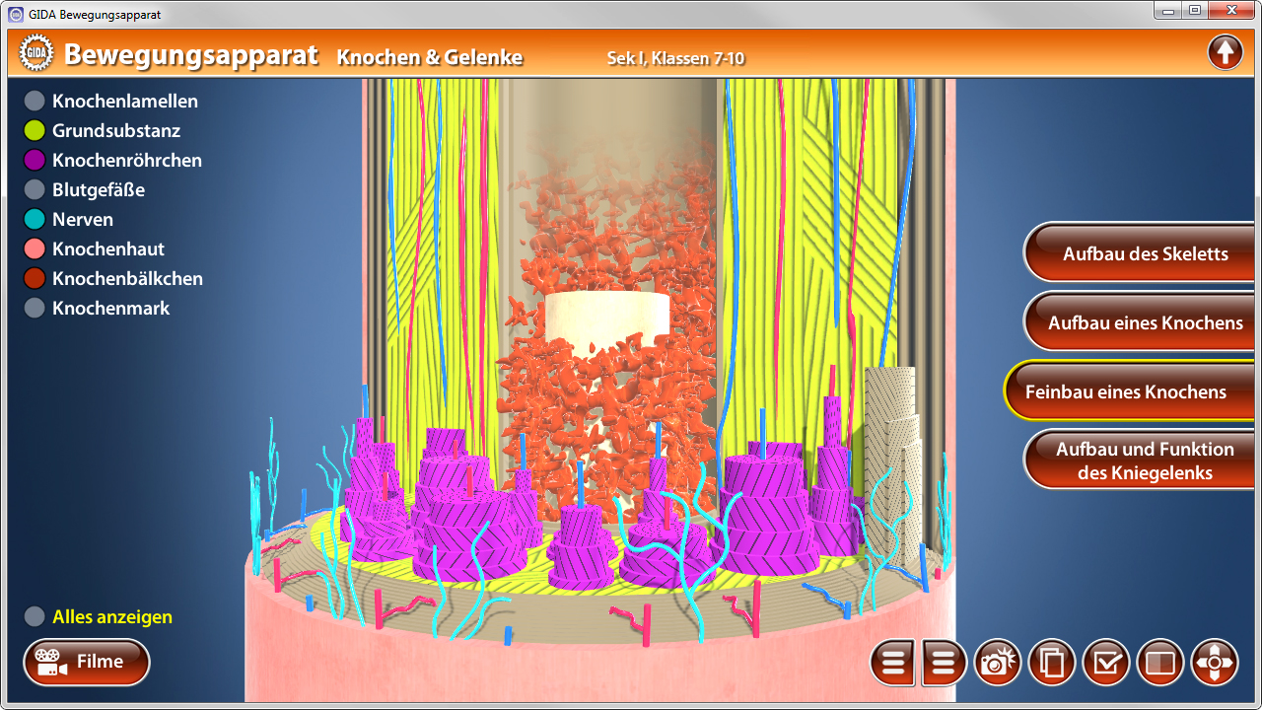Click the up-arrow home button
Screen dimensions: 1262x710
pyautogui.click(x=1225, y=52)
